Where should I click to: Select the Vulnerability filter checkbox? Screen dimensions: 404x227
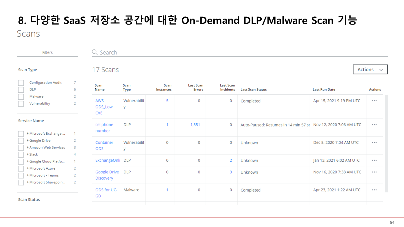21,104
